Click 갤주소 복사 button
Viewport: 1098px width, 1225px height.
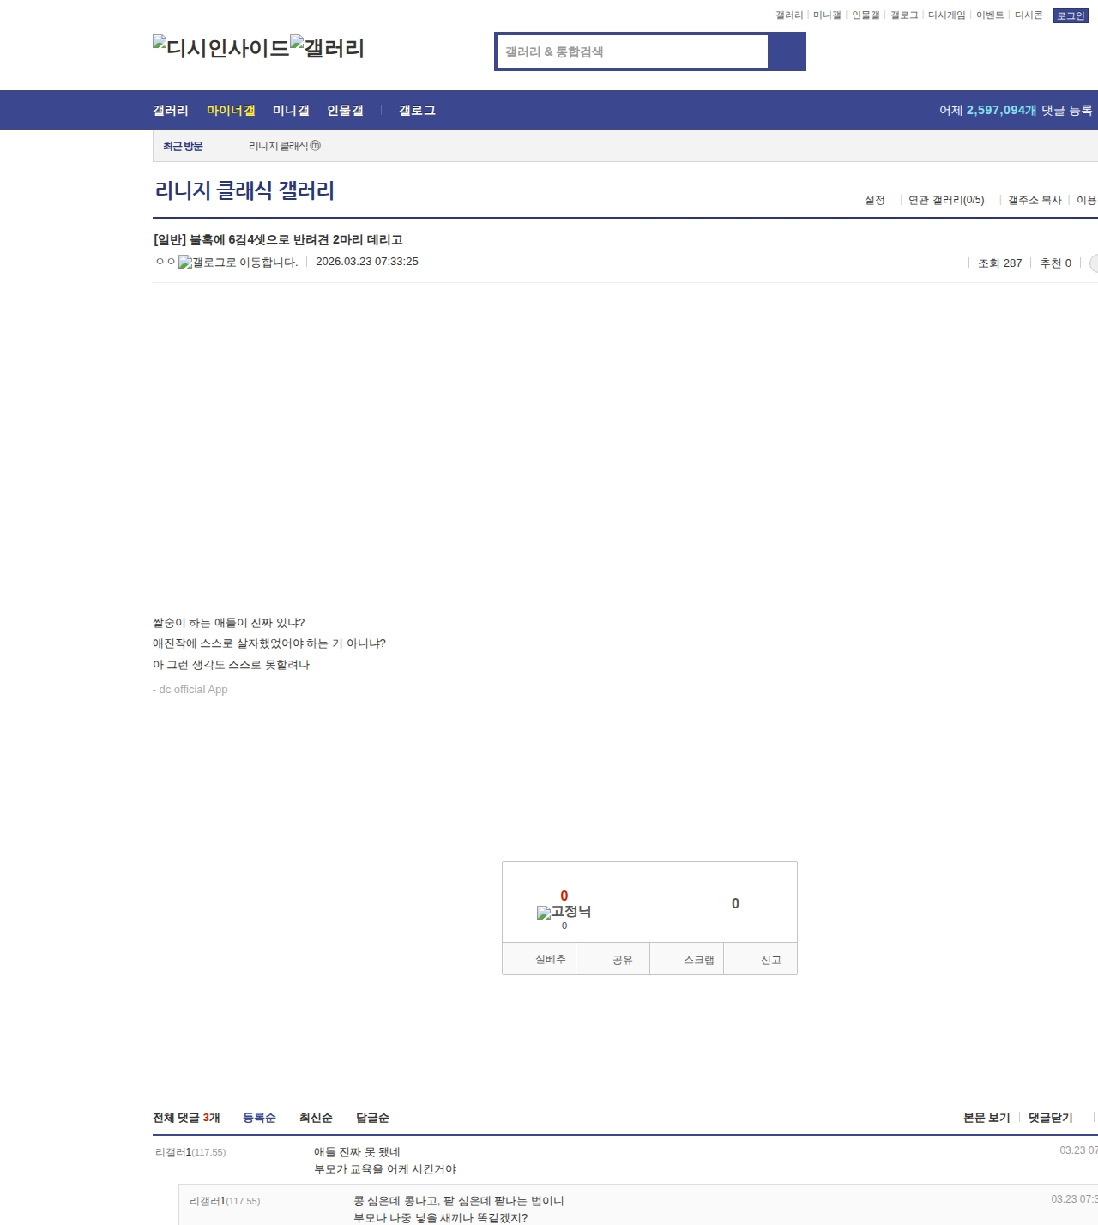point(1035,200)
